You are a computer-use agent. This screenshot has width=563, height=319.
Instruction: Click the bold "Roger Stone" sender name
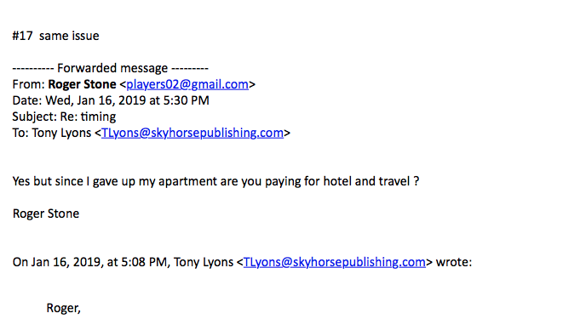(82, 84)
